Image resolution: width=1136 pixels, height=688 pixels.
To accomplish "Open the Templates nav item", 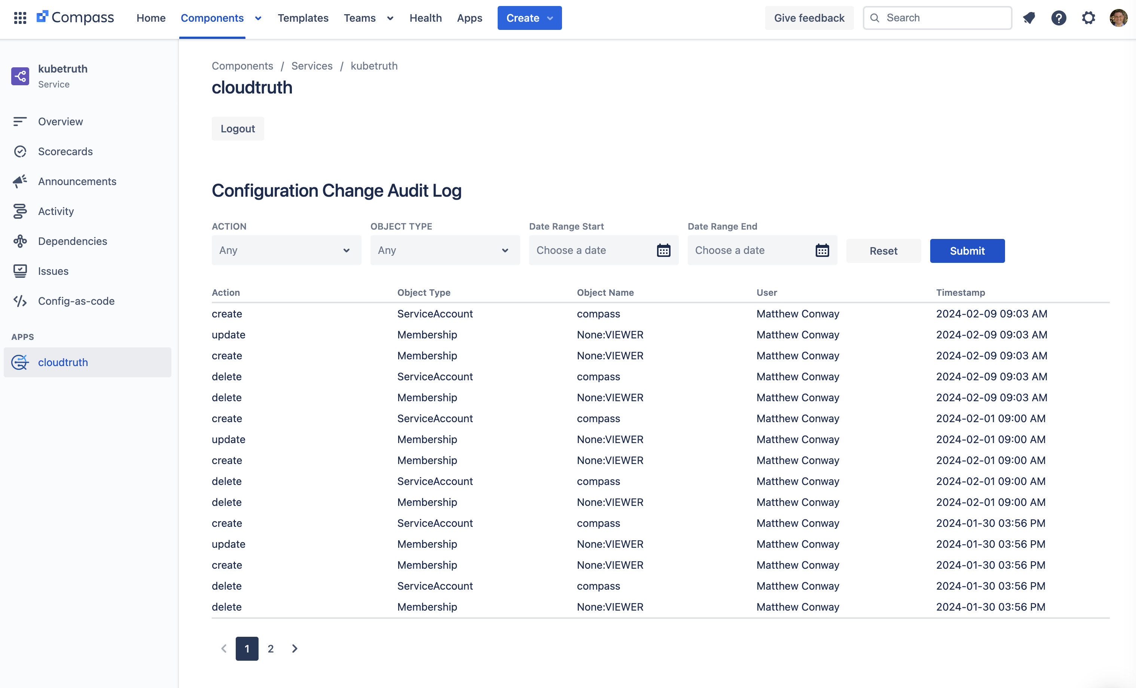I will (303, 18).
